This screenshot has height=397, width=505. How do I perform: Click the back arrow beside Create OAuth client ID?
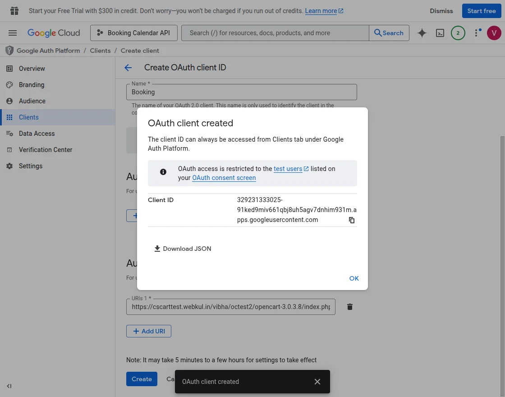click(x=128, y=67)
